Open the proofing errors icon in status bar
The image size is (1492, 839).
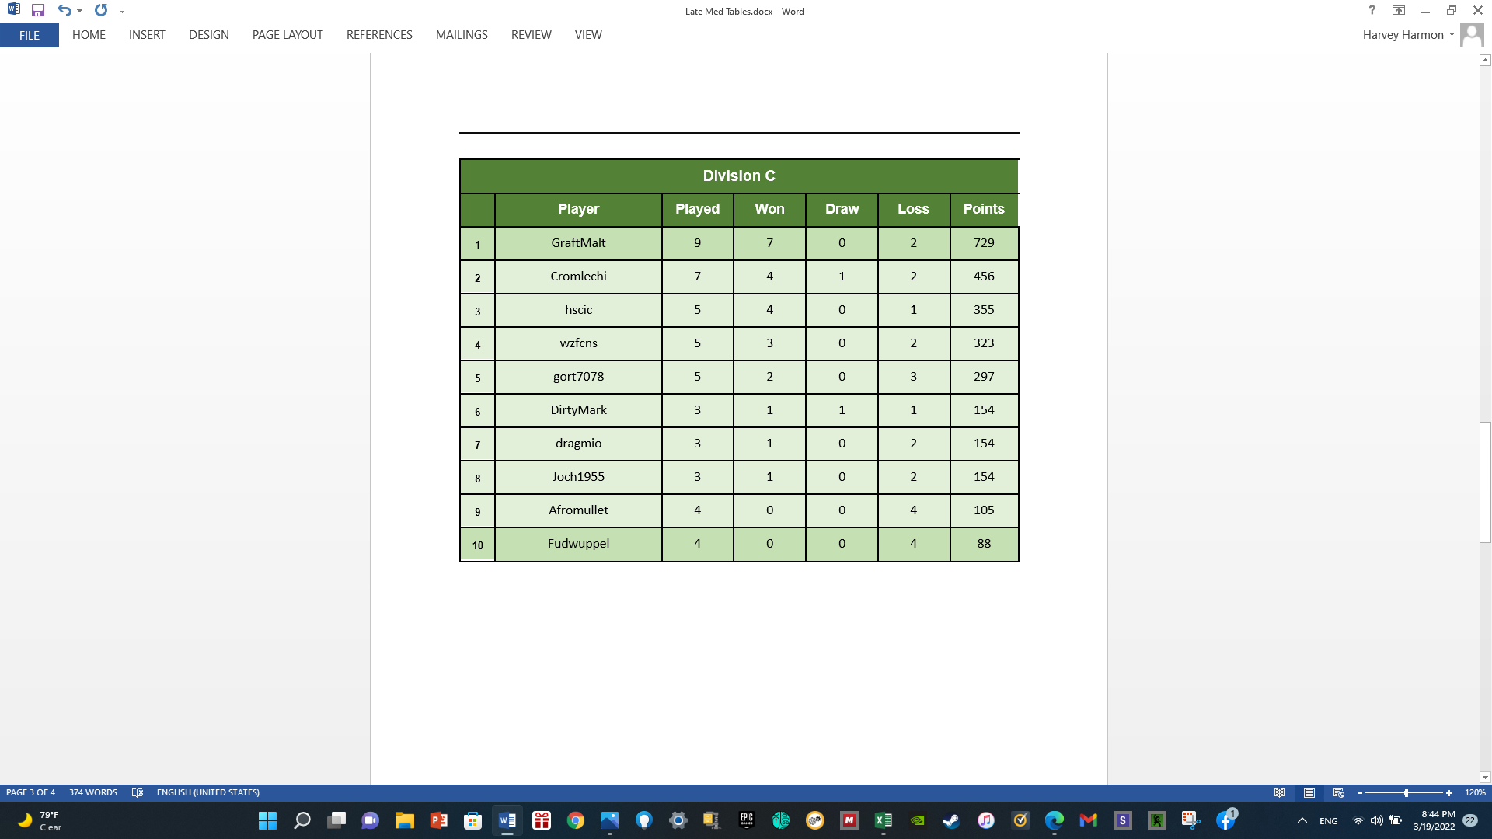pyautogui.click(x=138, y=792)
